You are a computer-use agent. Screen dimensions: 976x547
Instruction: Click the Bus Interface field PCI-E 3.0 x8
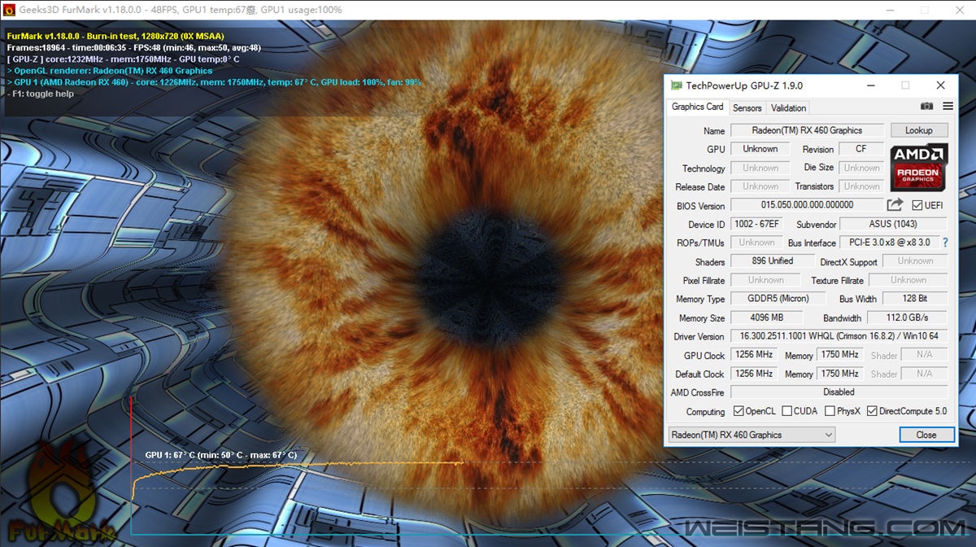tap(889, 243)
